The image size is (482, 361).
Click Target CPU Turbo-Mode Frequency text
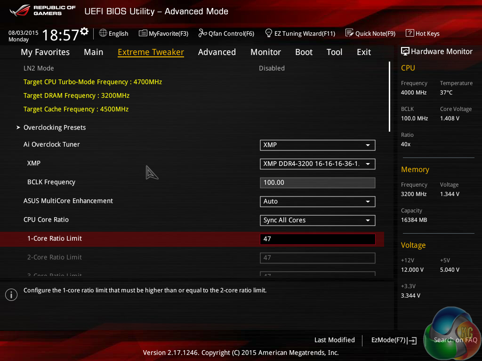(x=93, y=82)
